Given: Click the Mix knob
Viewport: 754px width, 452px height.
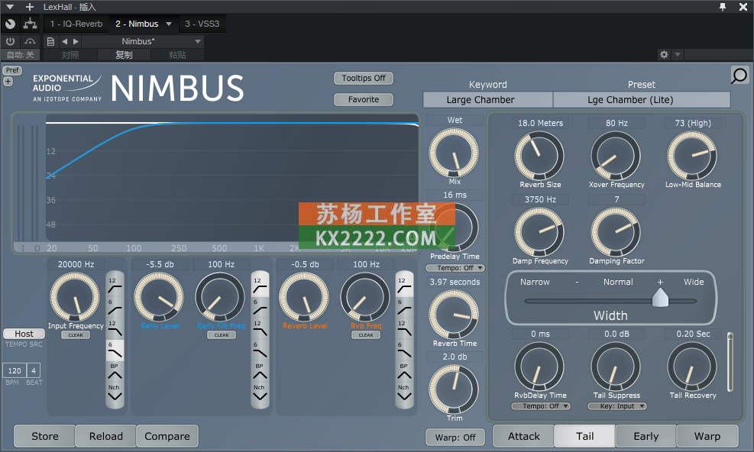Looking at the screenshot, I should click(x=454, y=153).
